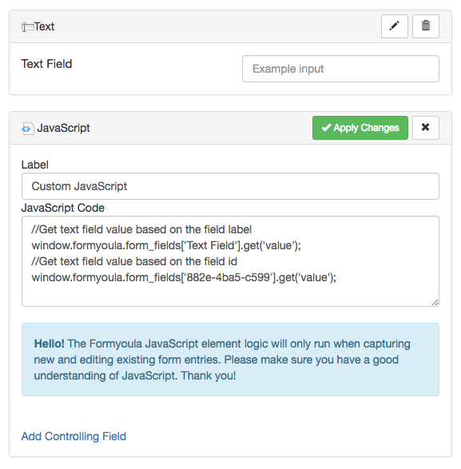Screen dimensions: 461x469
Task: Select the Text panel header title
Action: pos(44,26)
